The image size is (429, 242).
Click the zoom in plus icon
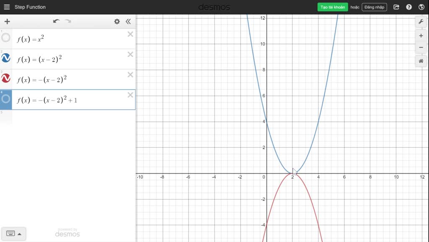(x=421, y=35)
